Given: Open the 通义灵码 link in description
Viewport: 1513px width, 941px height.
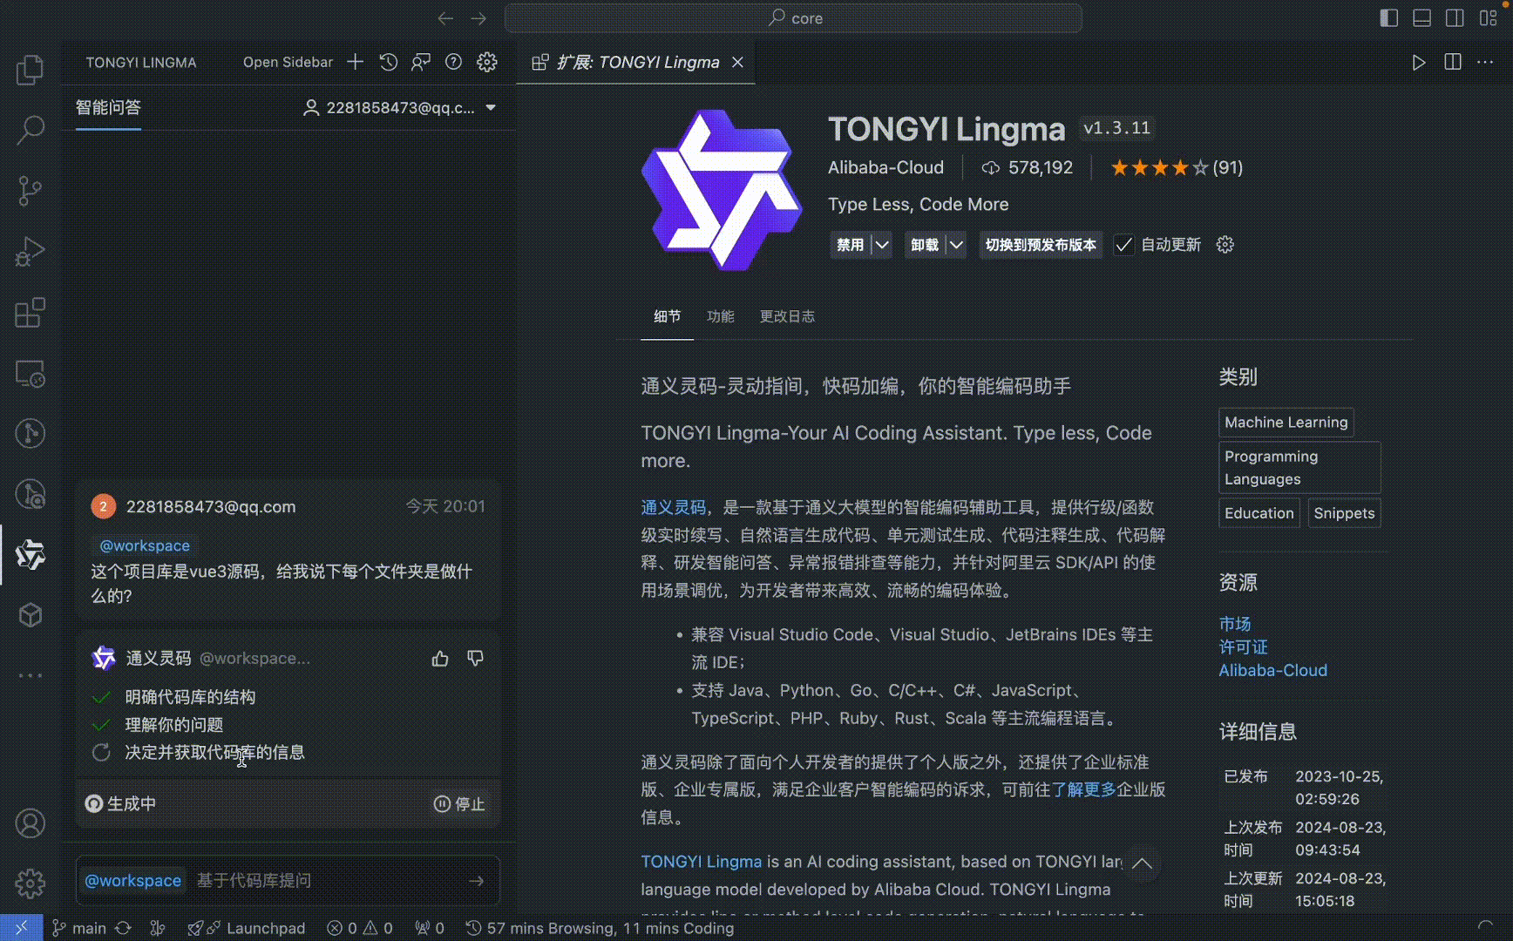Looking at the screenshot, I should coord(674,507).
